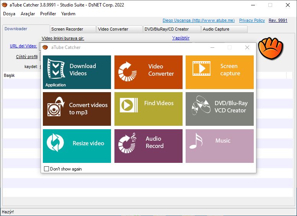Minimize the main aTube Catcher window
Image resolution: width=297 pixels, height=216 pixels.
253,5
